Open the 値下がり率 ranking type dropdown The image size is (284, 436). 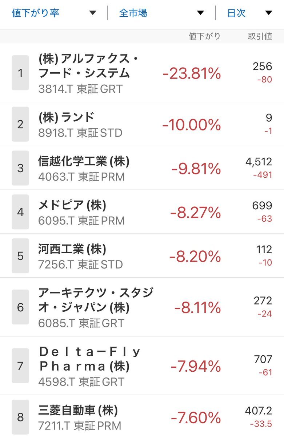tap(54, 13)
